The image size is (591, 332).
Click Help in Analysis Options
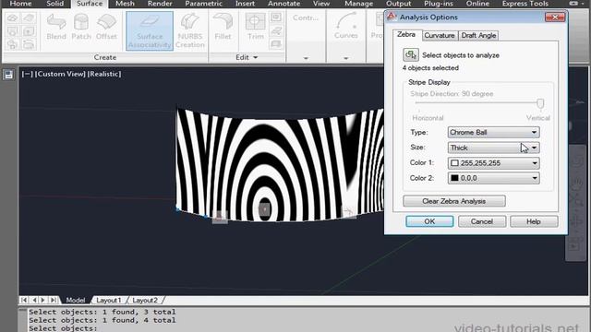point(534,221)
